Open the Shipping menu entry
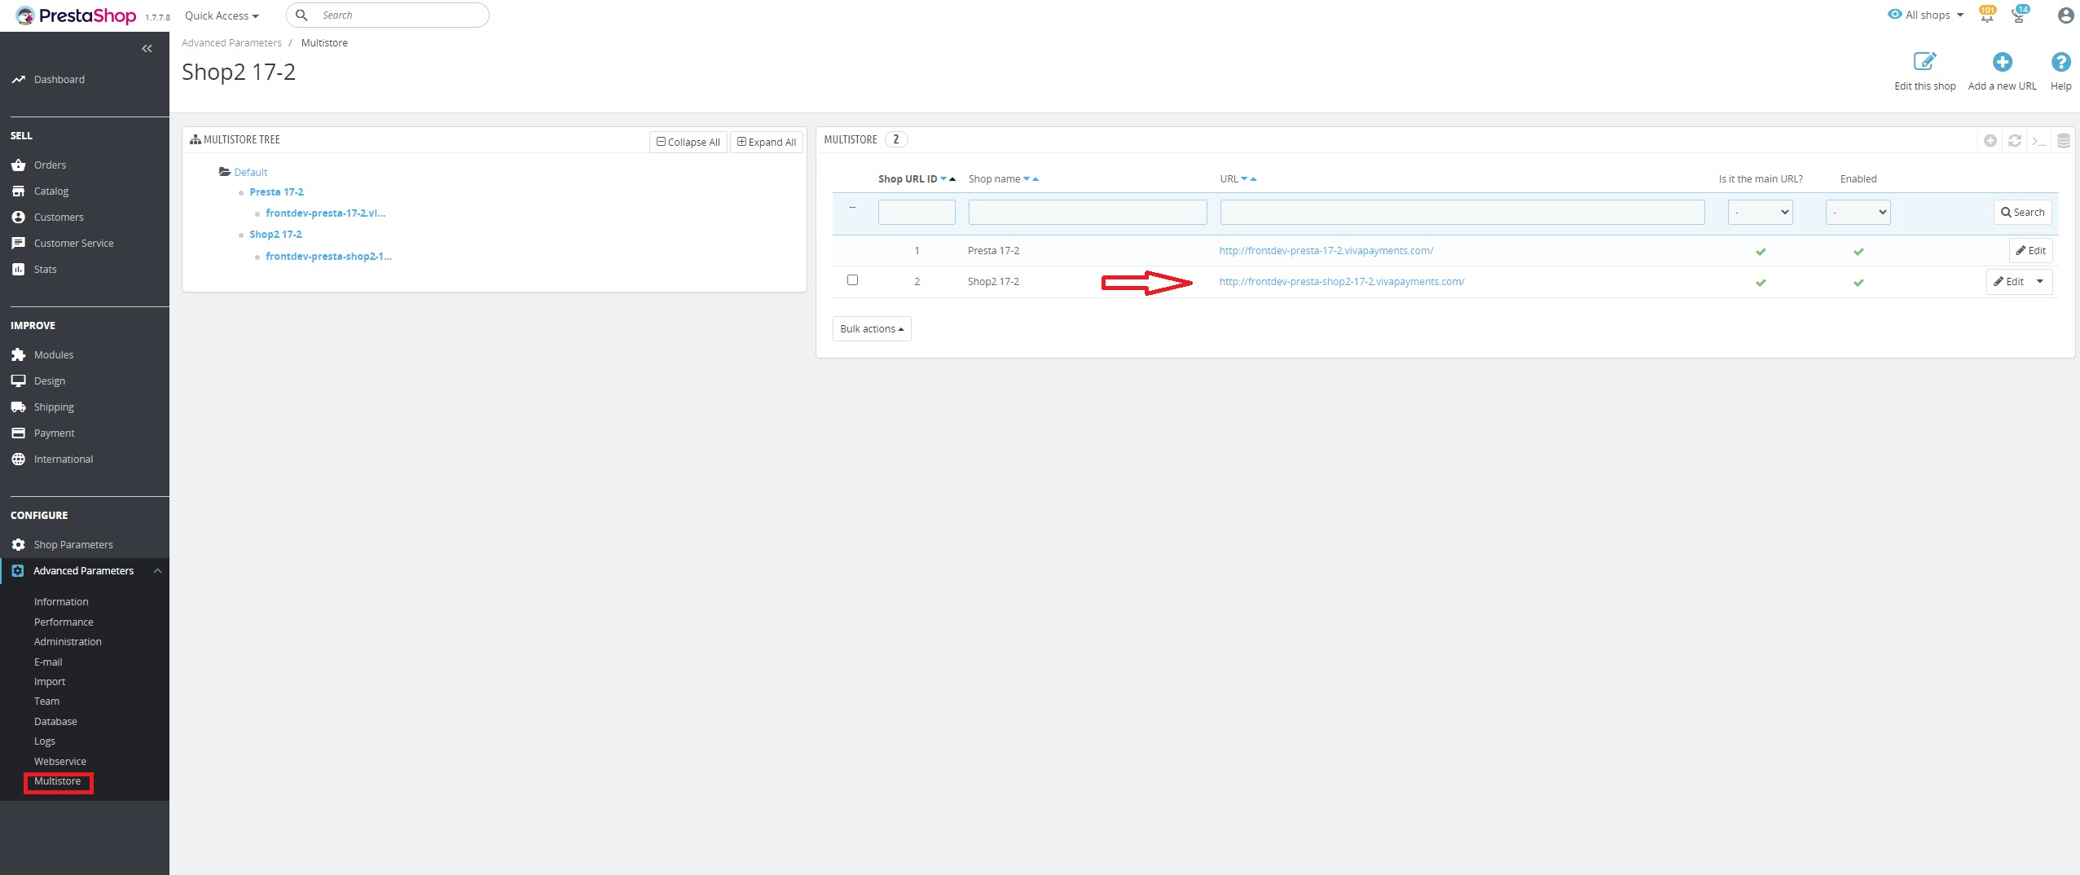The width and height of the screenshot is (2080, 875). coord(54,407)
